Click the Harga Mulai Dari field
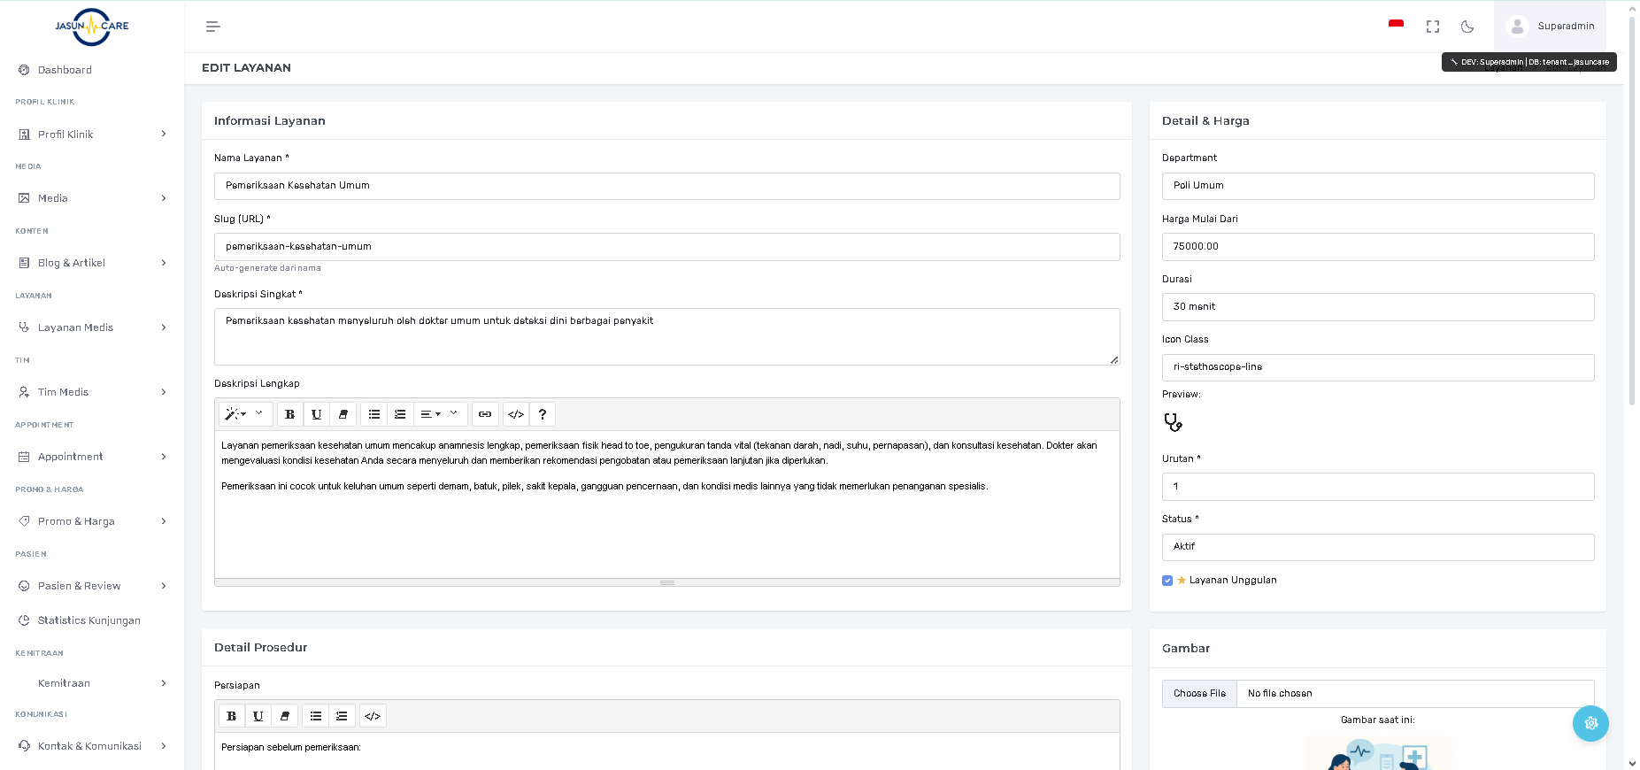 (x=1377, y=247)
